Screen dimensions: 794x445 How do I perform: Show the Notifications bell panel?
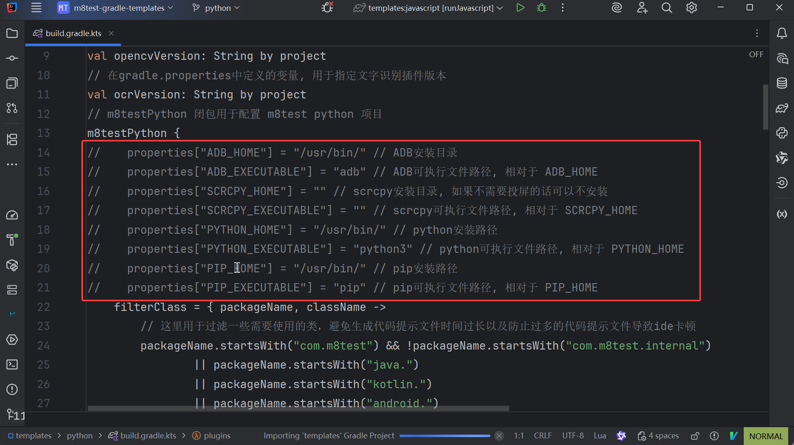[x=782, y=33]
